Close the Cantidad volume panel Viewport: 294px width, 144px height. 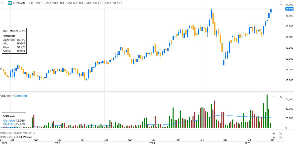281,97
